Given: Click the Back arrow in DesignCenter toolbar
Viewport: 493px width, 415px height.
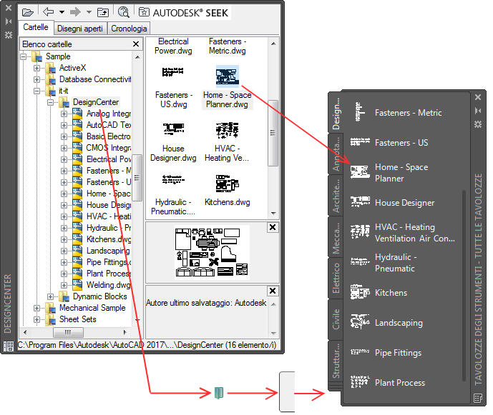Looking at the screenshot, I should pyautogui.click(x=48, y=12).
